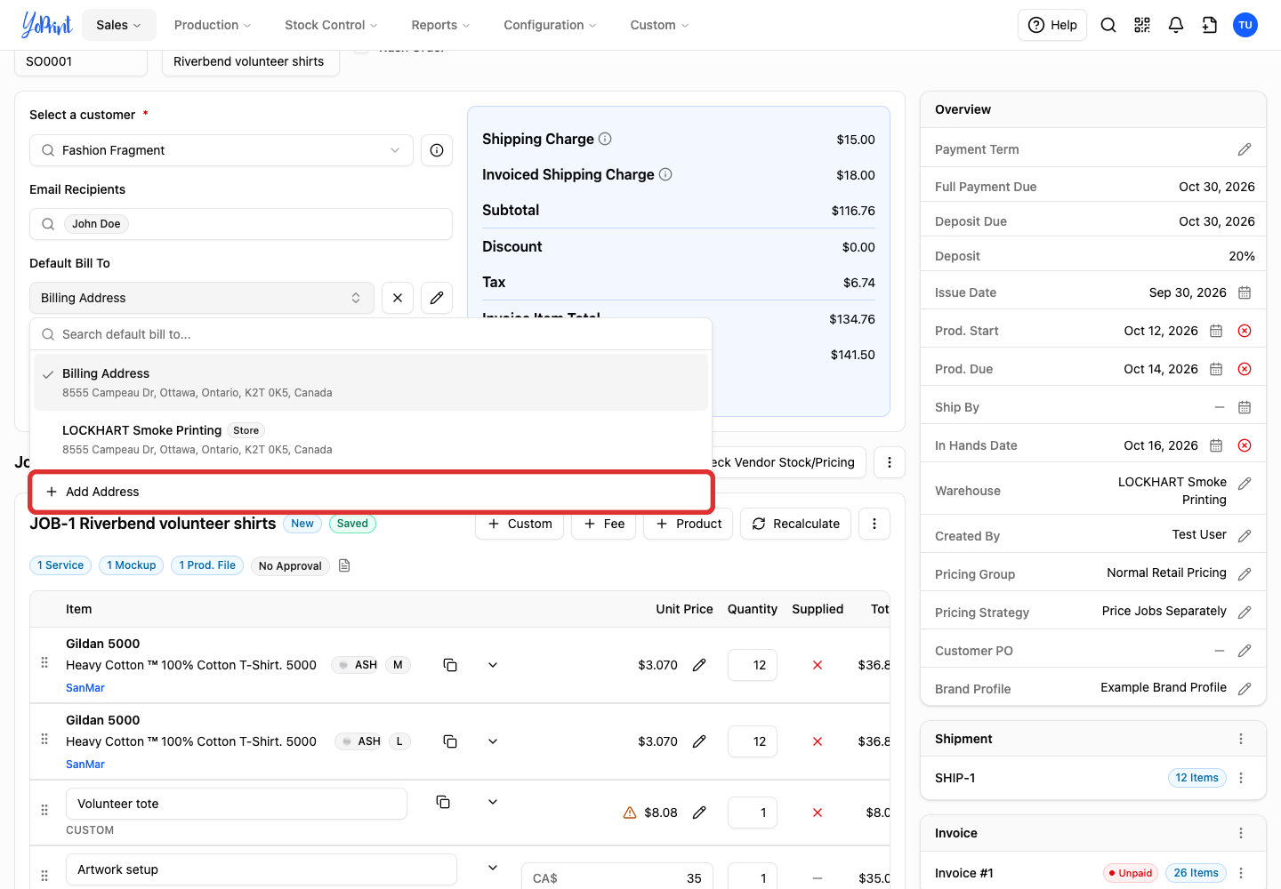Screen dimensions: 1281x889
Task: Clear the Default Bill To selection
Action: (x=398, y=298)
